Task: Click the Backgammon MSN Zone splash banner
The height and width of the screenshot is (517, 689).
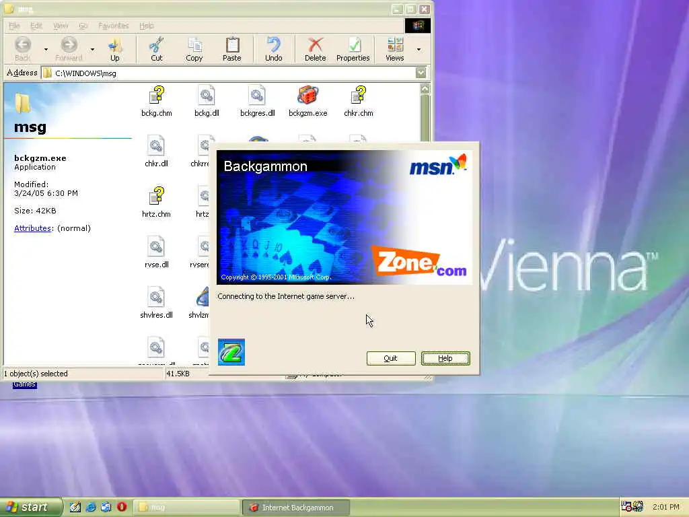Action: click(x=344, y=217)
